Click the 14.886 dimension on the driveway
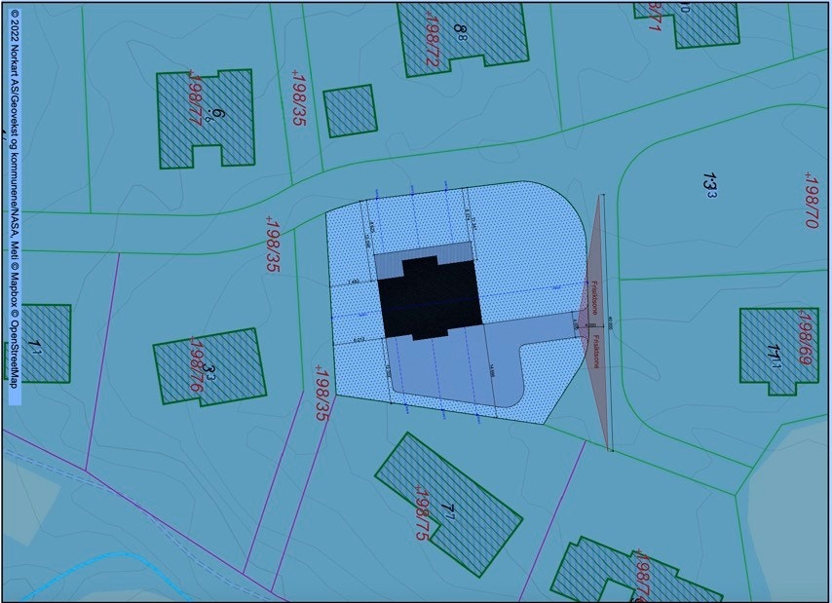 [x=492, y=369]
